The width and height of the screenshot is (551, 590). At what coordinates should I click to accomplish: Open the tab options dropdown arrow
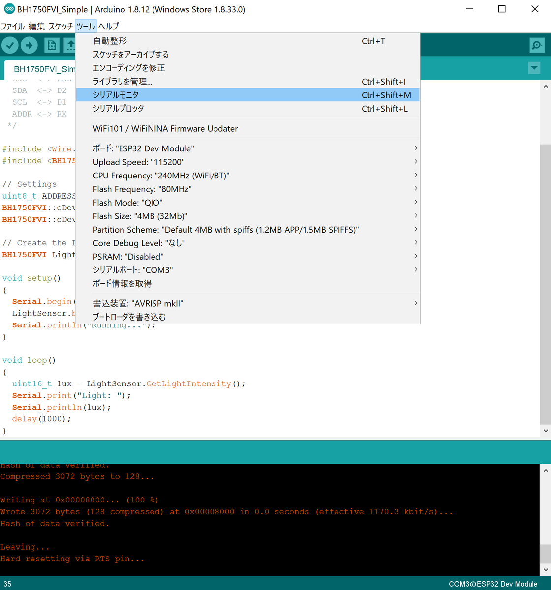(x=534, y=68)
